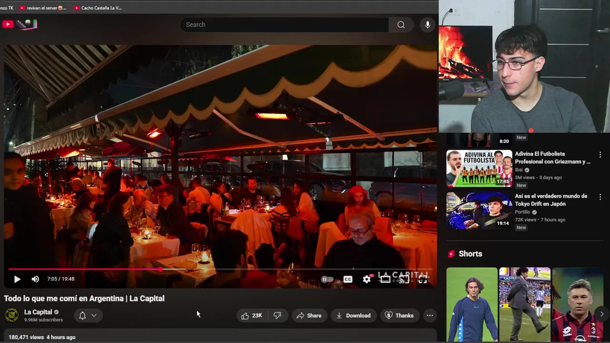Open the La Capital channel name link
The width and height of the screenshot is (610, 343).
click(x=38, y=312)
